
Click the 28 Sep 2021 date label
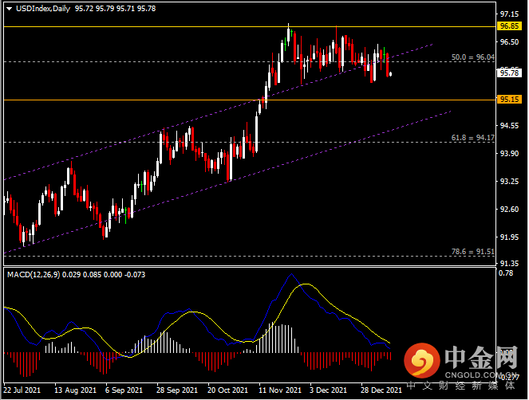177,390
